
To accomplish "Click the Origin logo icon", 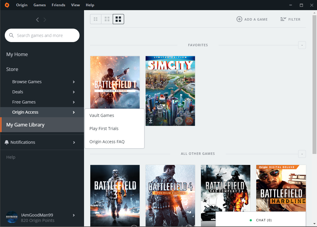I will pos(7,5).
